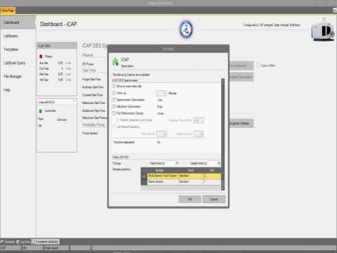This screenshot has width=337, height=253.
Task: Click OK in the iCAP dialog
Action: click(x=190, y=199)
